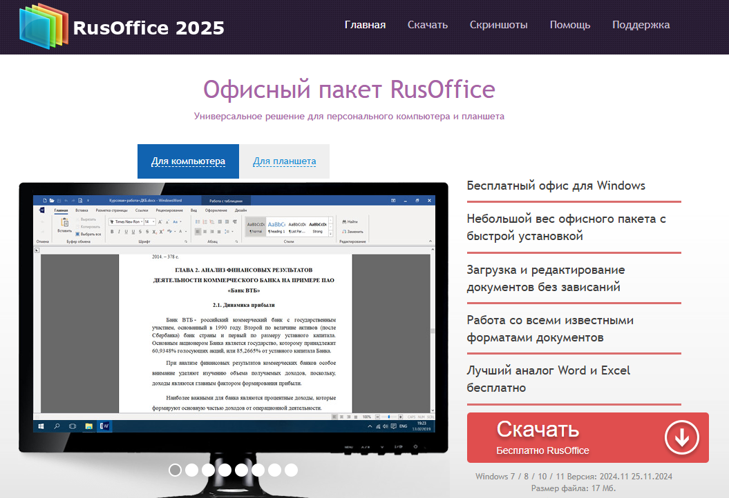Click the Найти binoculars icon in the ribbon
Image resolution: width=729 pixels, height=498 pixels.
click(344, 222)
